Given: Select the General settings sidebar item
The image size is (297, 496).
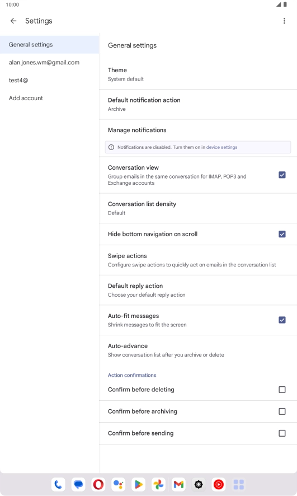Looking at the screenshot, I should 50,45.
